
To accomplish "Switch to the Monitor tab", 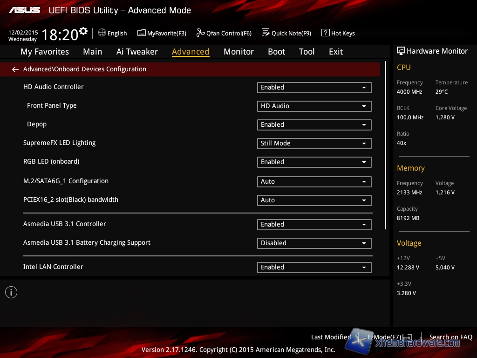I will point(238,52).
